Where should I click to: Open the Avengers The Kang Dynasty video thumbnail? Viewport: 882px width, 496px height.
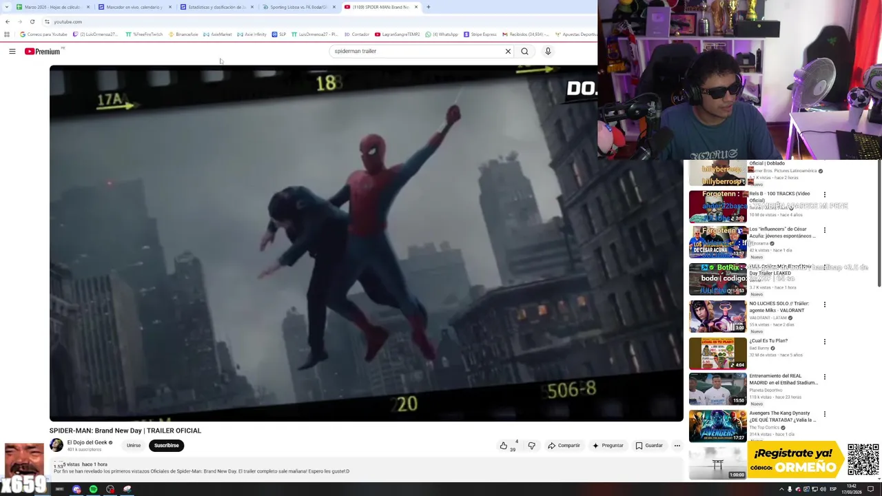(x=717, y=426)
